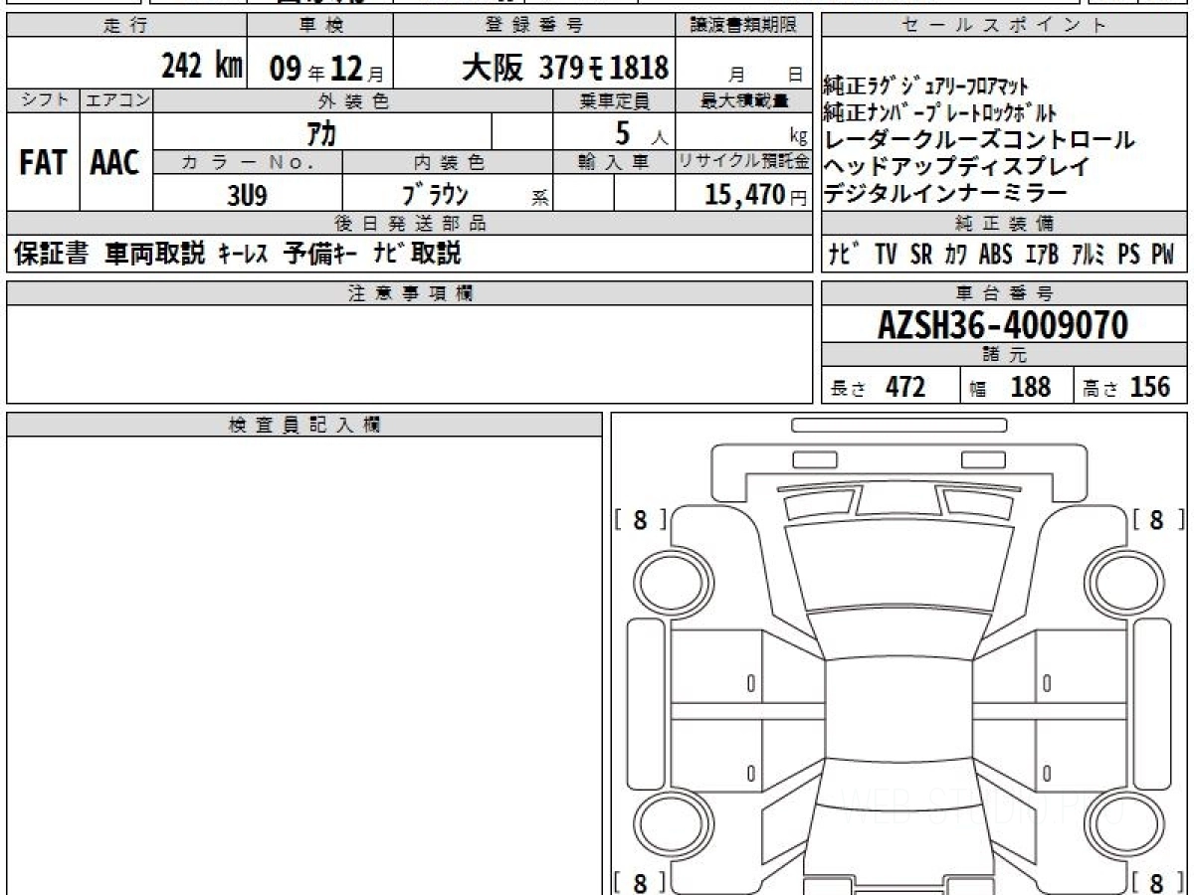Select color code 3U9
The height and width of the screenshot is (895, 1194).
[x=248, y=195]
